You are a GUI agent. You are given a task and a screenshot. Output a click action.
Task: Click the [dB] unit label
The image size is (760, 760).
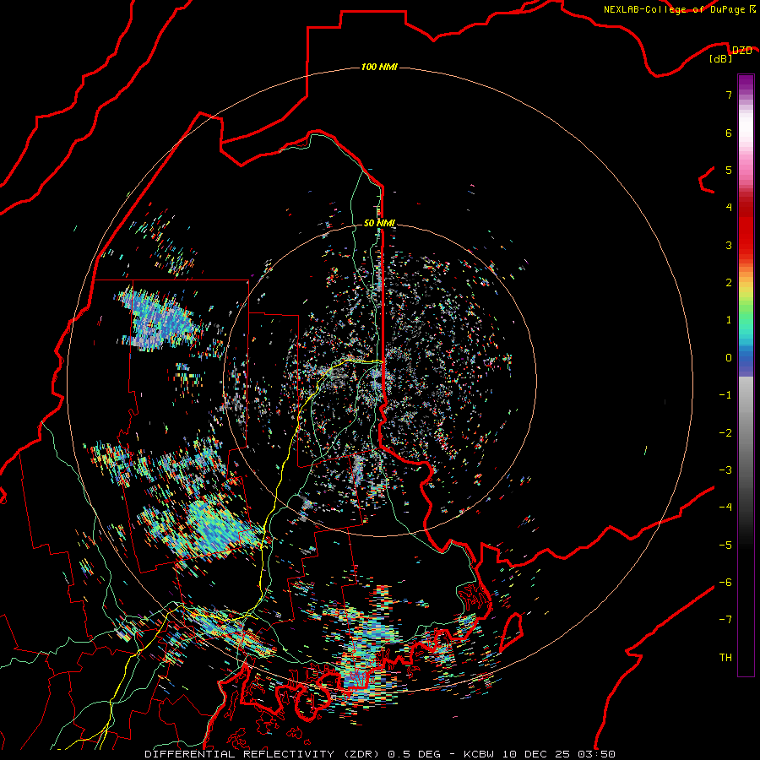point(721,59)
